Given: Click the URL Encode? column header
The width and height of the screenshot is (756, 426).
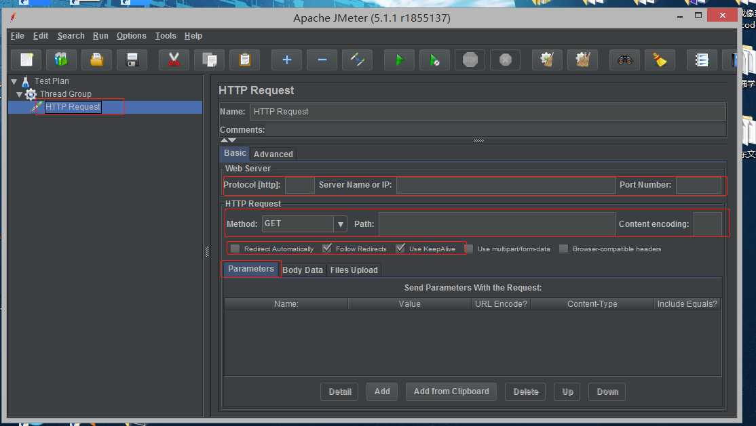Looking at the screenshot, I should click(x=501, y=303).
